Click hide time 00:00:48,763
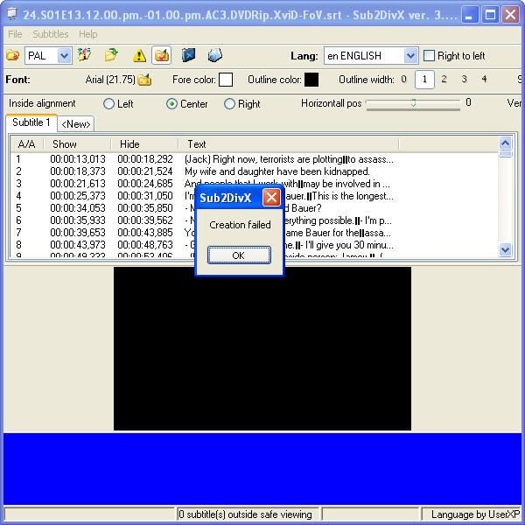The image size is (525, 525). (x=145, y=245)
